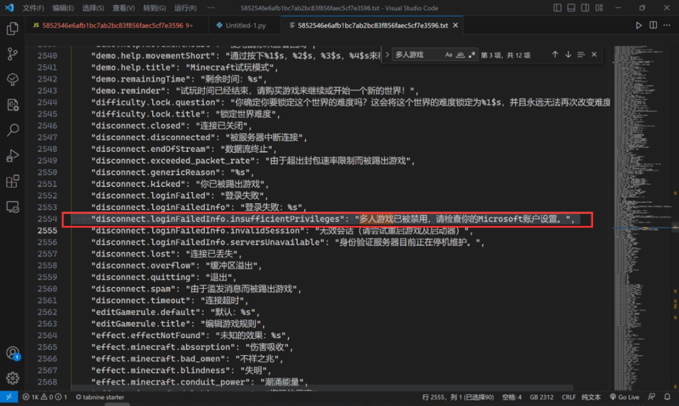Viewport: 679px width, 406px height.
Task: Open the 文件(F) menu
Action: coord(33,8)
